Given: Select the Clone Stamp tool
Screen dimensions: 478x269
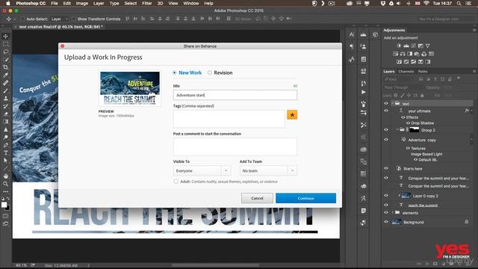Looking at the screenshot, I should [x=6, y=99].
